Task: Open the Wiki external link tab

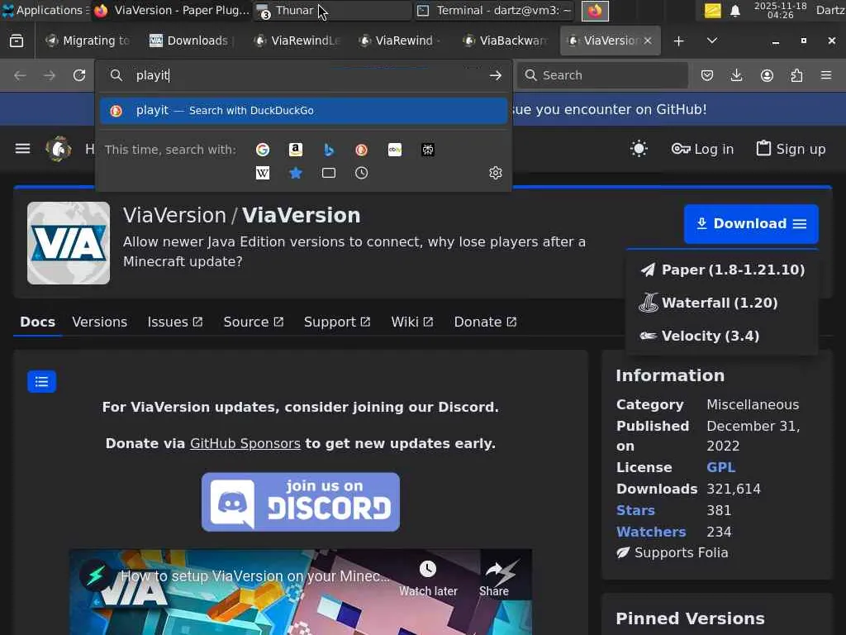Action: [411, 322]
